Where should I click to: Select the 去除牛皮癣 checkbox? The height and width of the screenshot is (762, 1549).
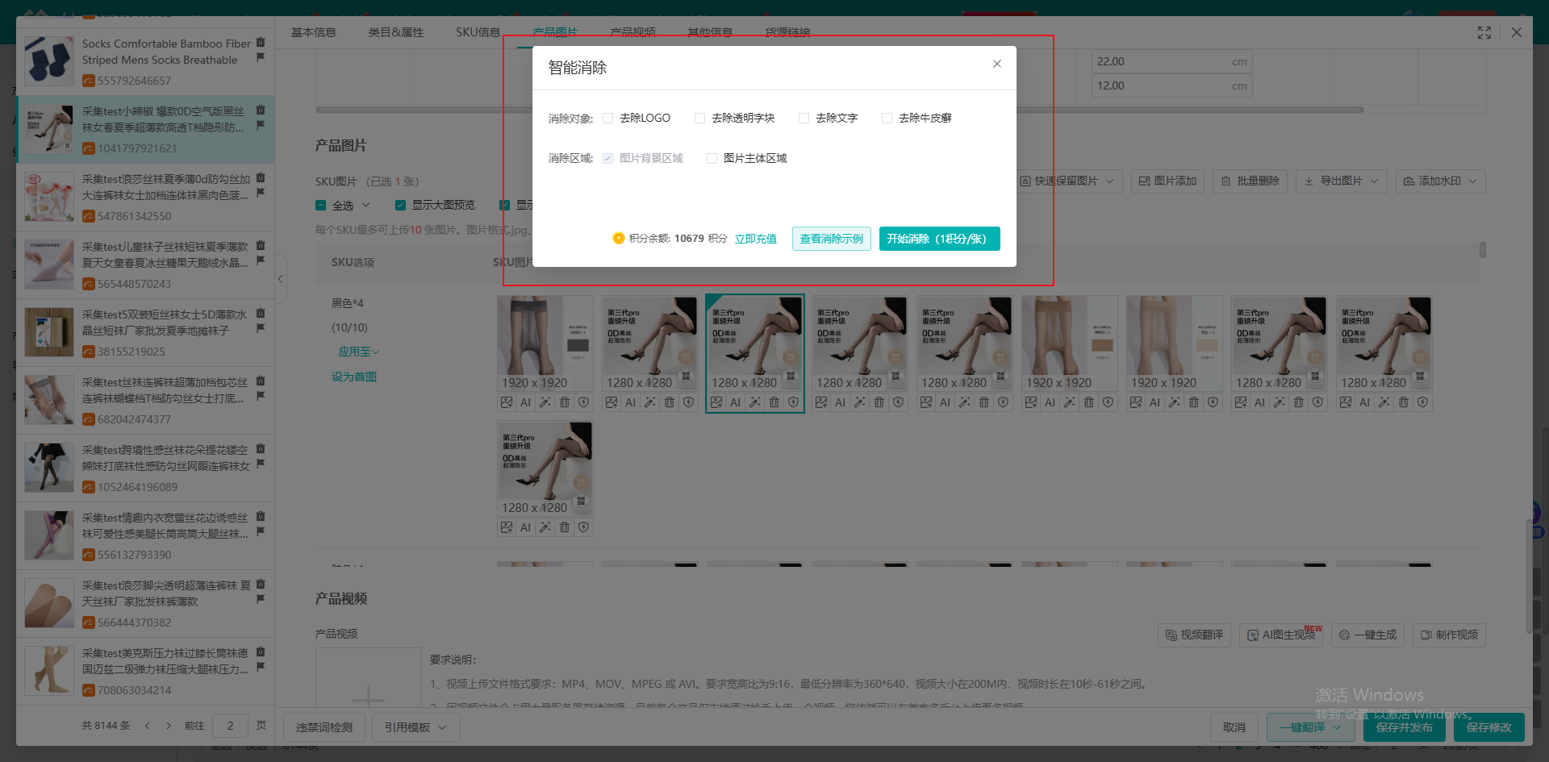point(887,118)
